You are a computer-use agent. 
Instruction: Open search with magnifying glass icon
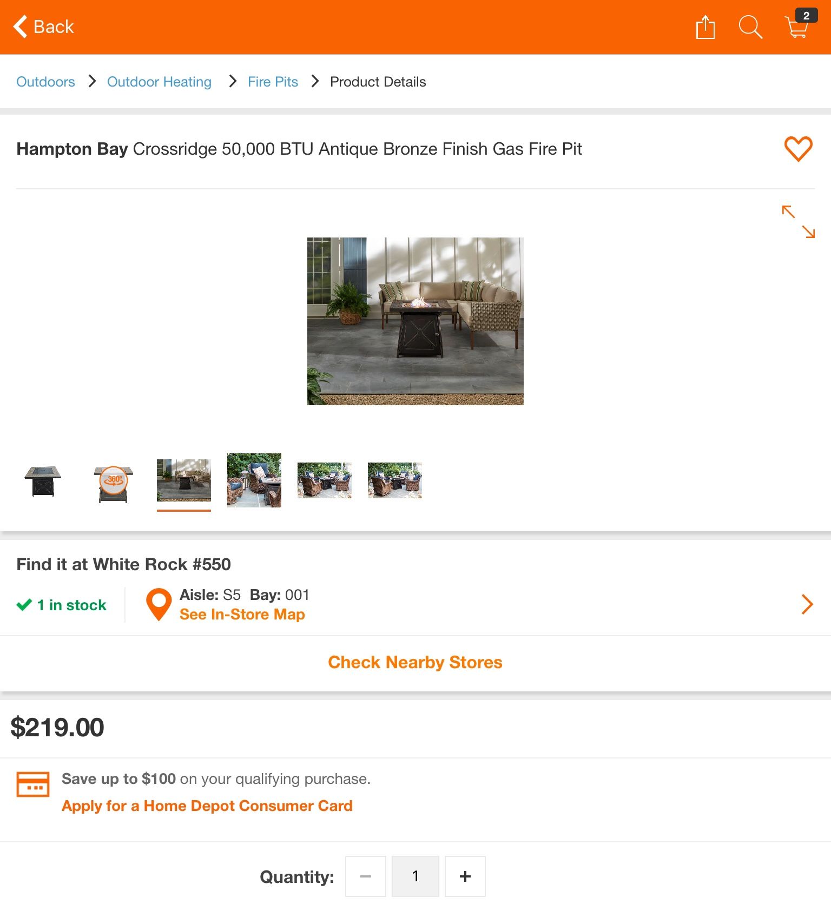click(750, 27)
